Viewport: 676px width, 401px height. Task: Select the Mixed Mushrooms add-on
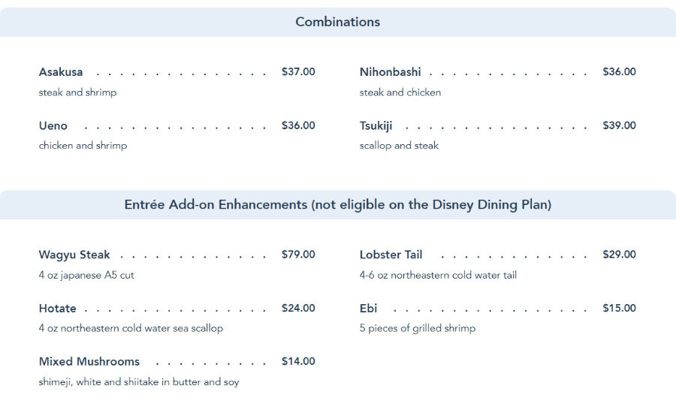pyautogui.click(x=89, y=361)
